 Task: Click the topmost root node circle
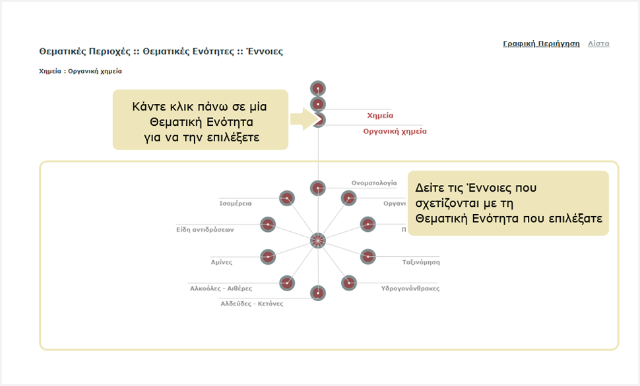tap(318, 88)
